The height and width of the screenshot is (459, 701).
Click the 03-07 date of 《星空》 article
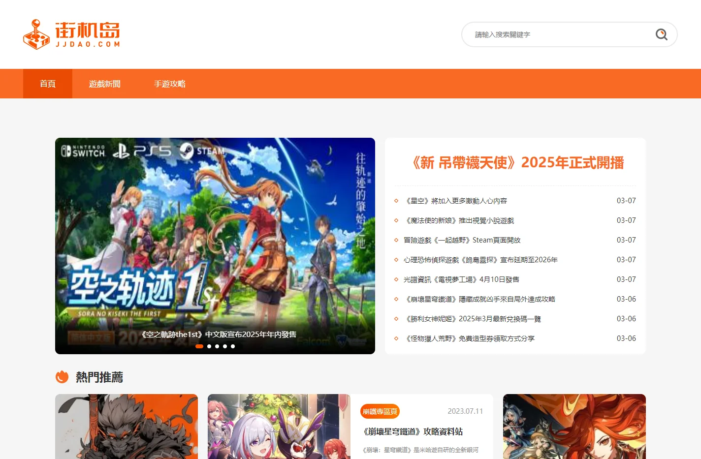point(626,201)
